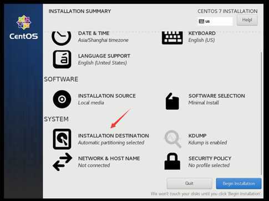Click 'No profile selected' text
This screenshot has height=201, width=269.
pyautogui.click(x=209, y=165)
